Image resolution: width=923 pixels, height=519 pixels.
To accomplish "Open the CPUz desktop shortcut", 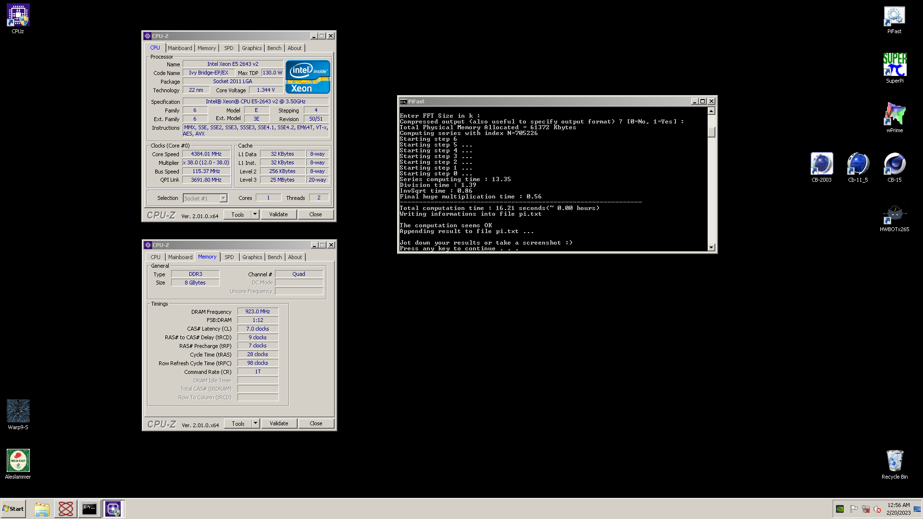I will (18, 19).
